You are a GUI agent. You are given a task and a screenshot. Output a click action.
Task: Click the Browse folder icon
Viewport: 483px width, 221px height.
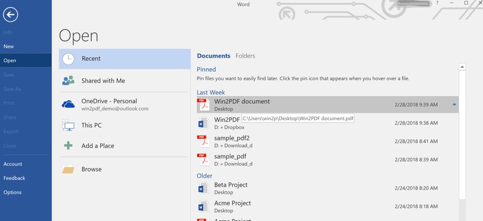click(68, 169)
